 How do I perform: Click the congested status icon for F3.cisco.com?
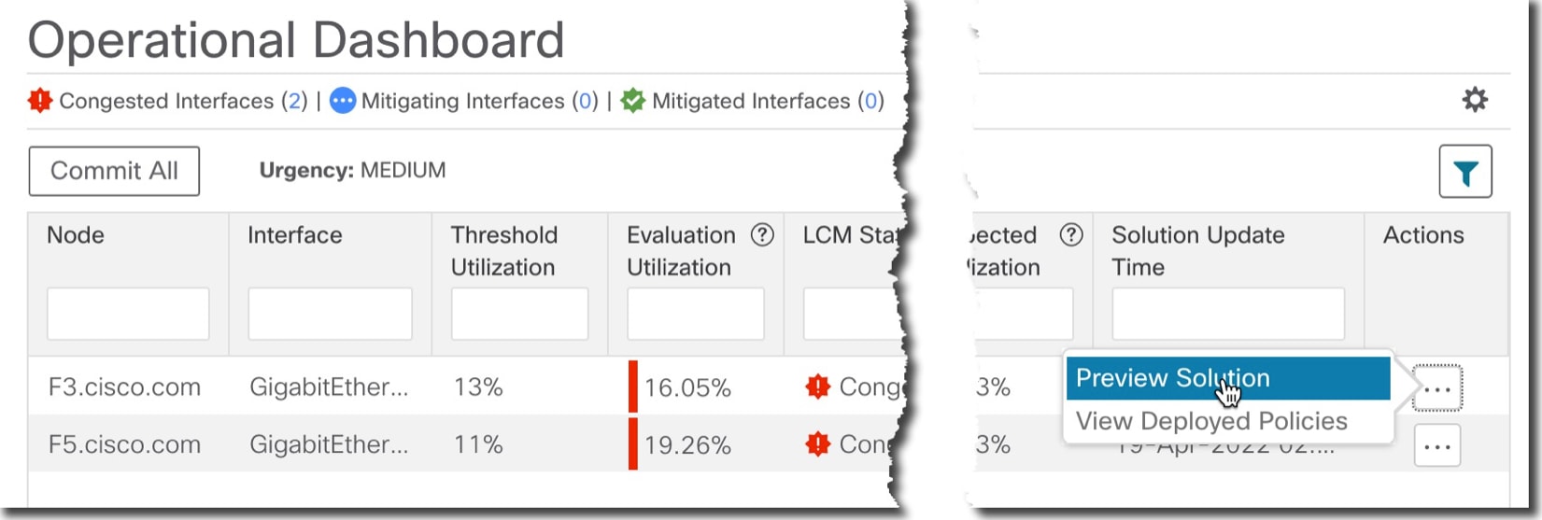(818, 386)
